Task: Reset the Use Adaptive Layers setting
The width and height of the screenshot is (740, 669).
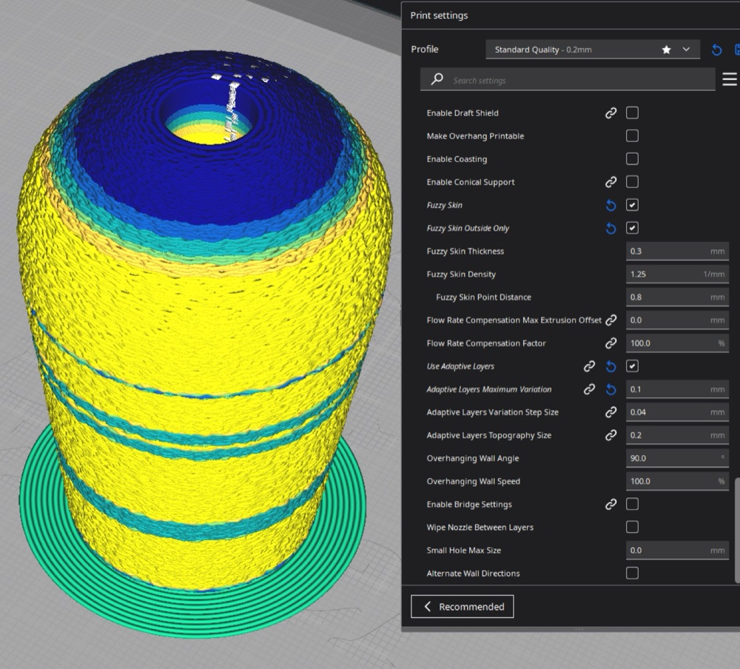Action: click(610, 366)
